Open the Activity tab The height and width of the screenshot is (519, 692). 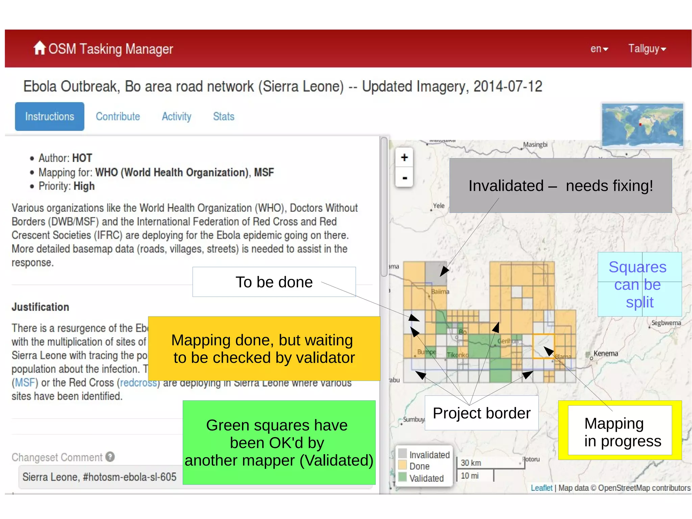pyautogui.click(x=176, y=116)
